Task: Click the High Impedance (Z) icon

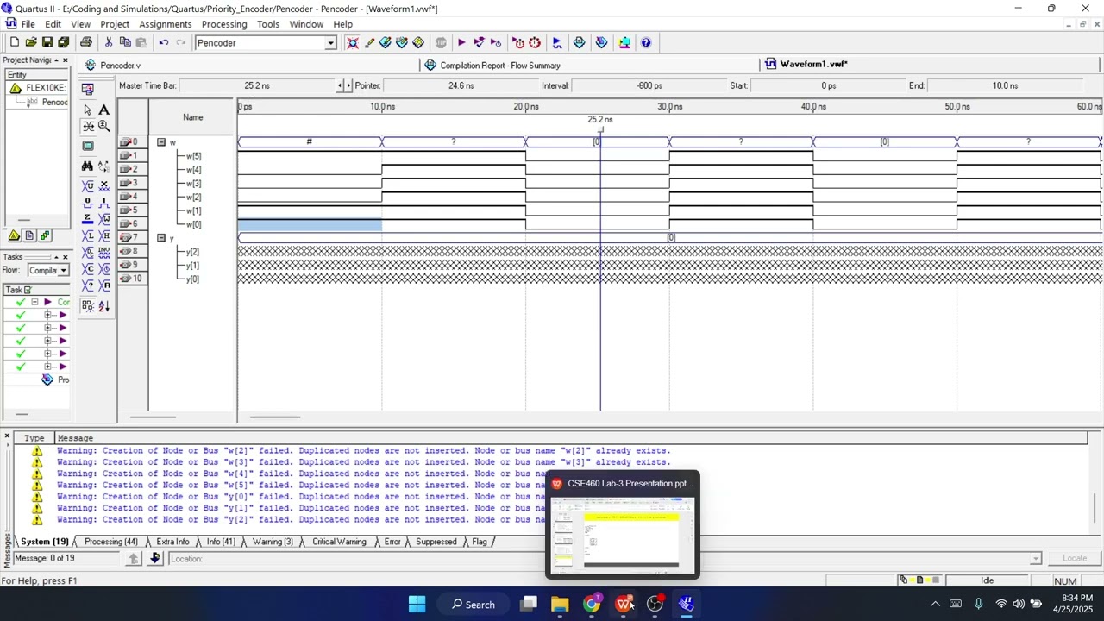Action: coord(87,219)
